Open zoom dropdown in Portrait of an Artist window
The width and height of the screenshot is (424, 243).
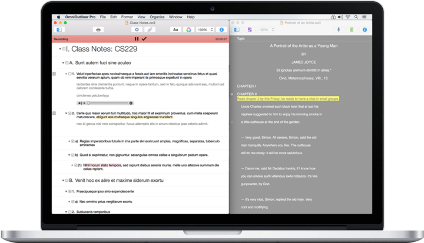pos(266,30)
